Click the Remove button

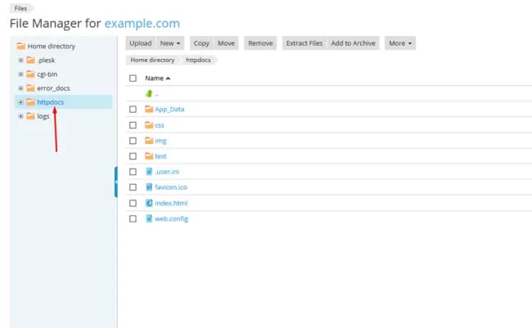click(x=260, y=43)
